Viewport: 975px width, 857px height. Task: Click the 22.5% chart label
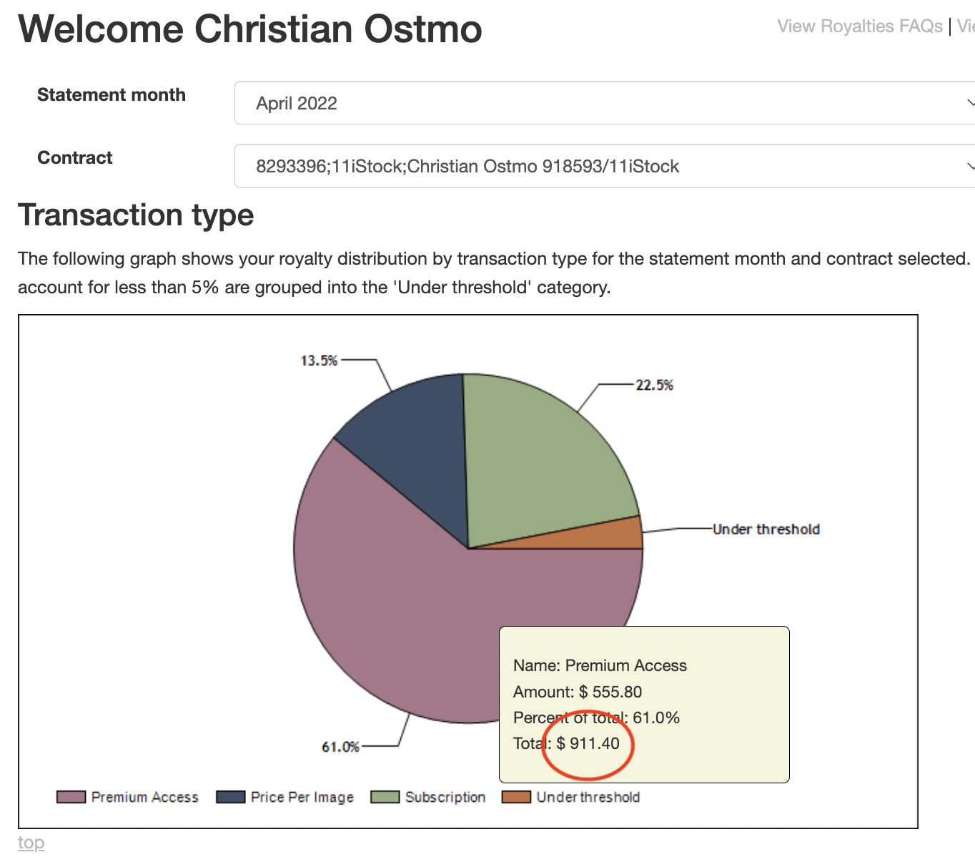(655, 385)
